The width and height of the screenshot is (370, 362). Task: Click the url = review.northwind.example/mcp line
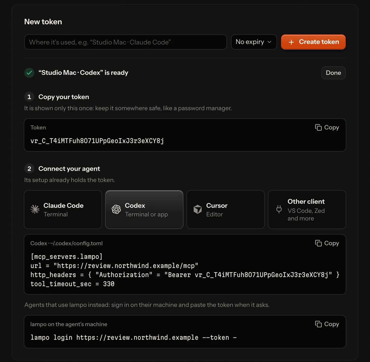[114, 266]
